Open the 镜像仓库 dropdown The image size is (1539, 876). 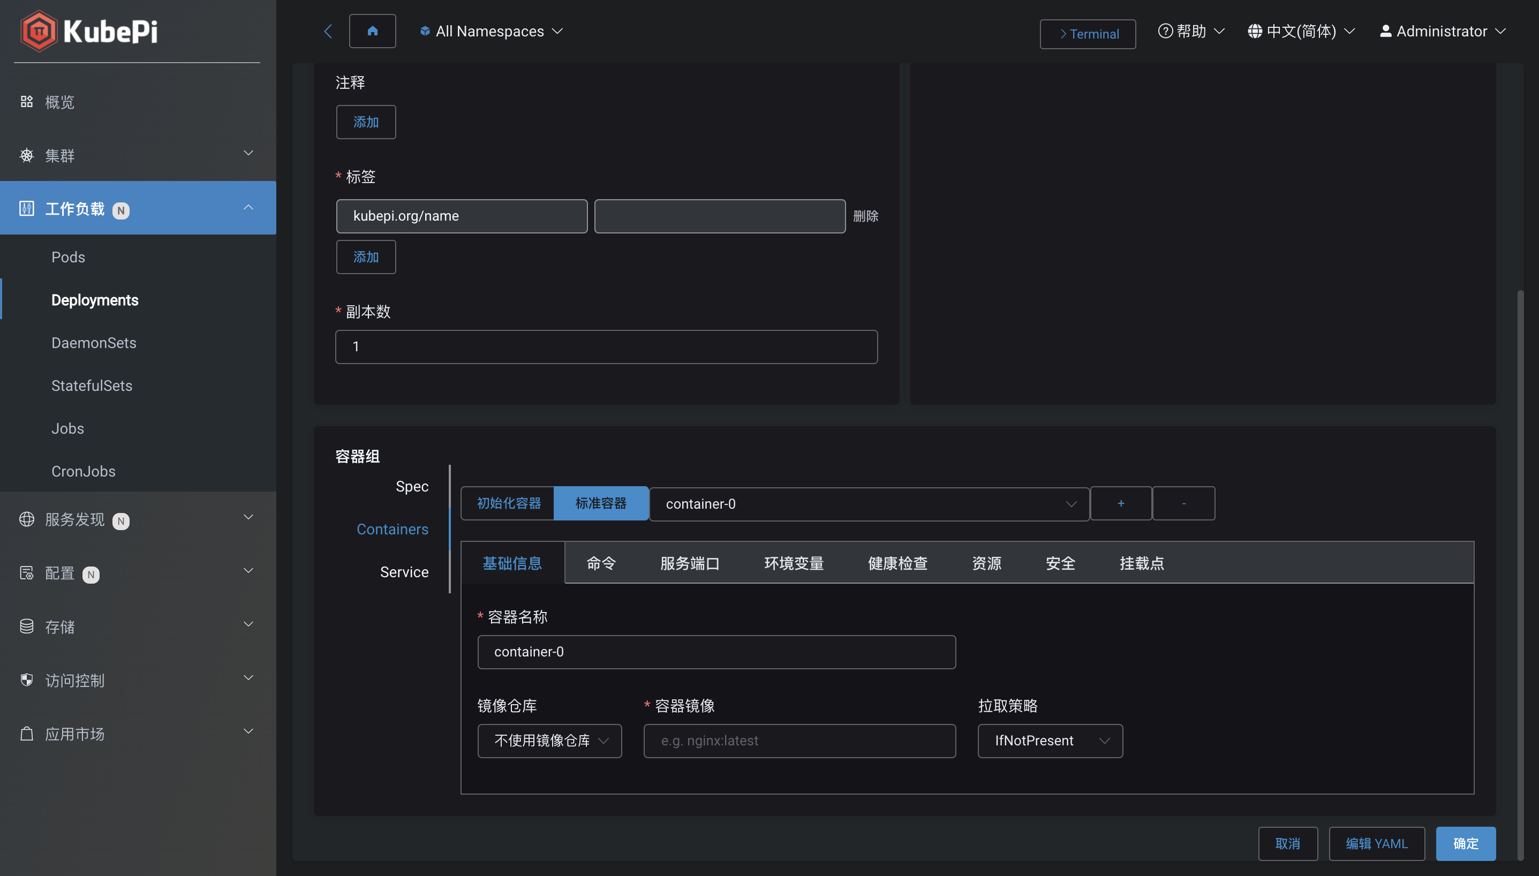[x=549, y=741]
